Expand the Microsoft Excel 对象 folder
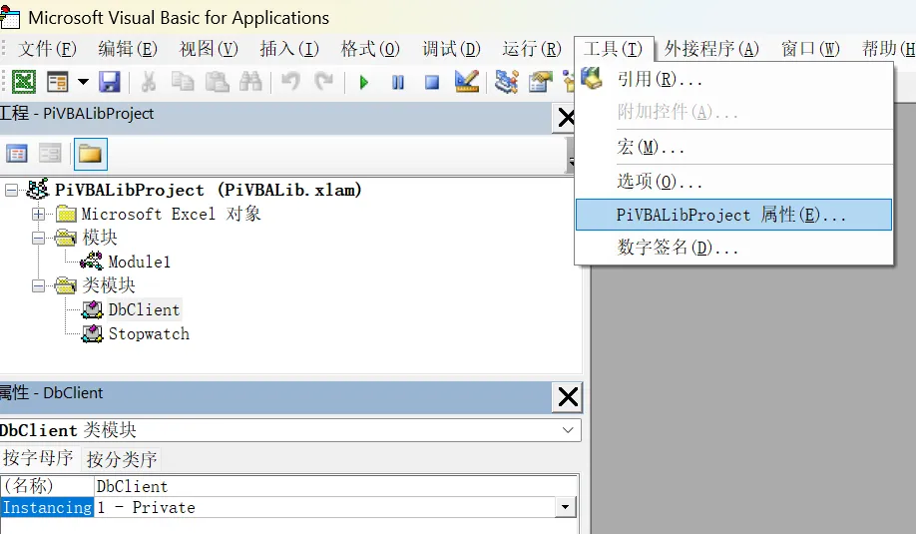Viewport: 916px width, 534px height. [x=38, y=214]
